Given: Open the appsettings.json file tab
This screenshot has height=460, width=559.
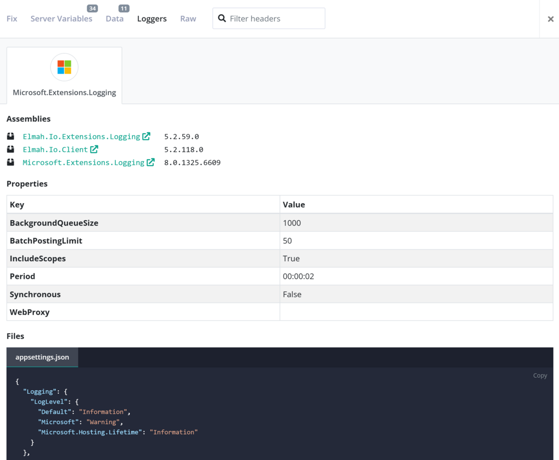Looking at the screenshot, I should [42, 357].
